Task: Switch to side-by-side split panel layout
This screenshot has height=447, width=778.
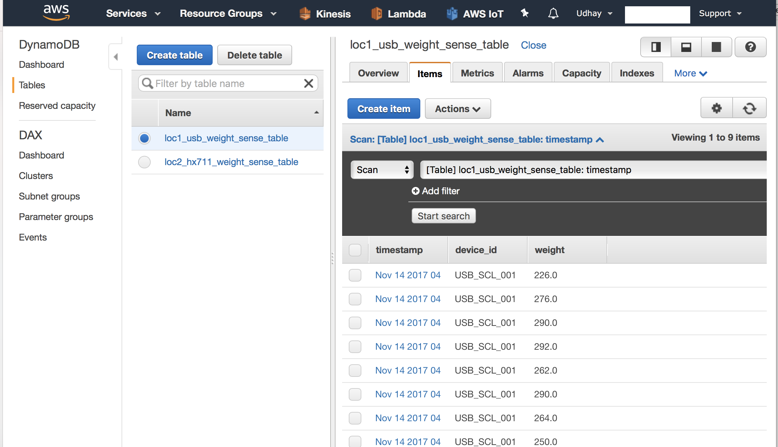Action: click(x=656, y=47)
